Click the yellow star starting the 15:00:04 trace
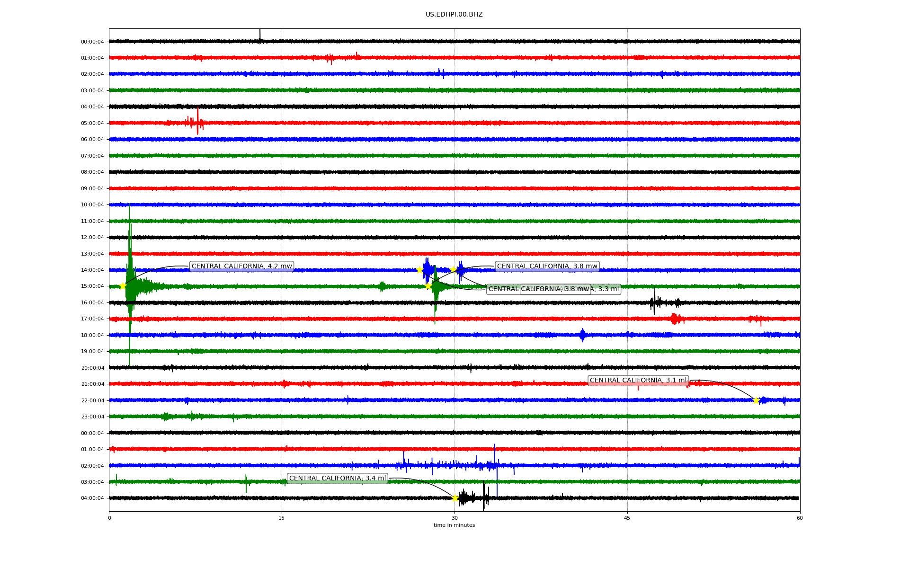Viewport: 909px width, 568px height. (123, 286)
